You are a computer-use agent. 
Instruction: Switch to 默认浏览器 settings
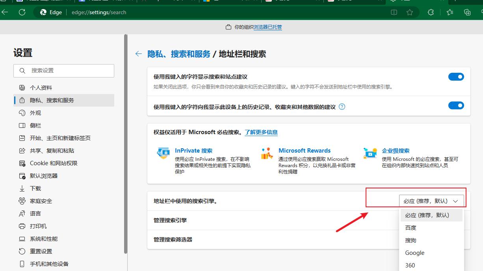[44, 175]
